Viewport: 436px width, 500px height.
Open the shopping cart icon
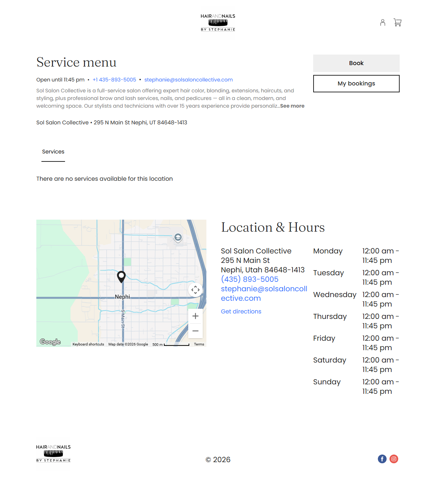coord(397,23)
